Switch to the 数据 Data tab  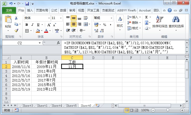63,10
